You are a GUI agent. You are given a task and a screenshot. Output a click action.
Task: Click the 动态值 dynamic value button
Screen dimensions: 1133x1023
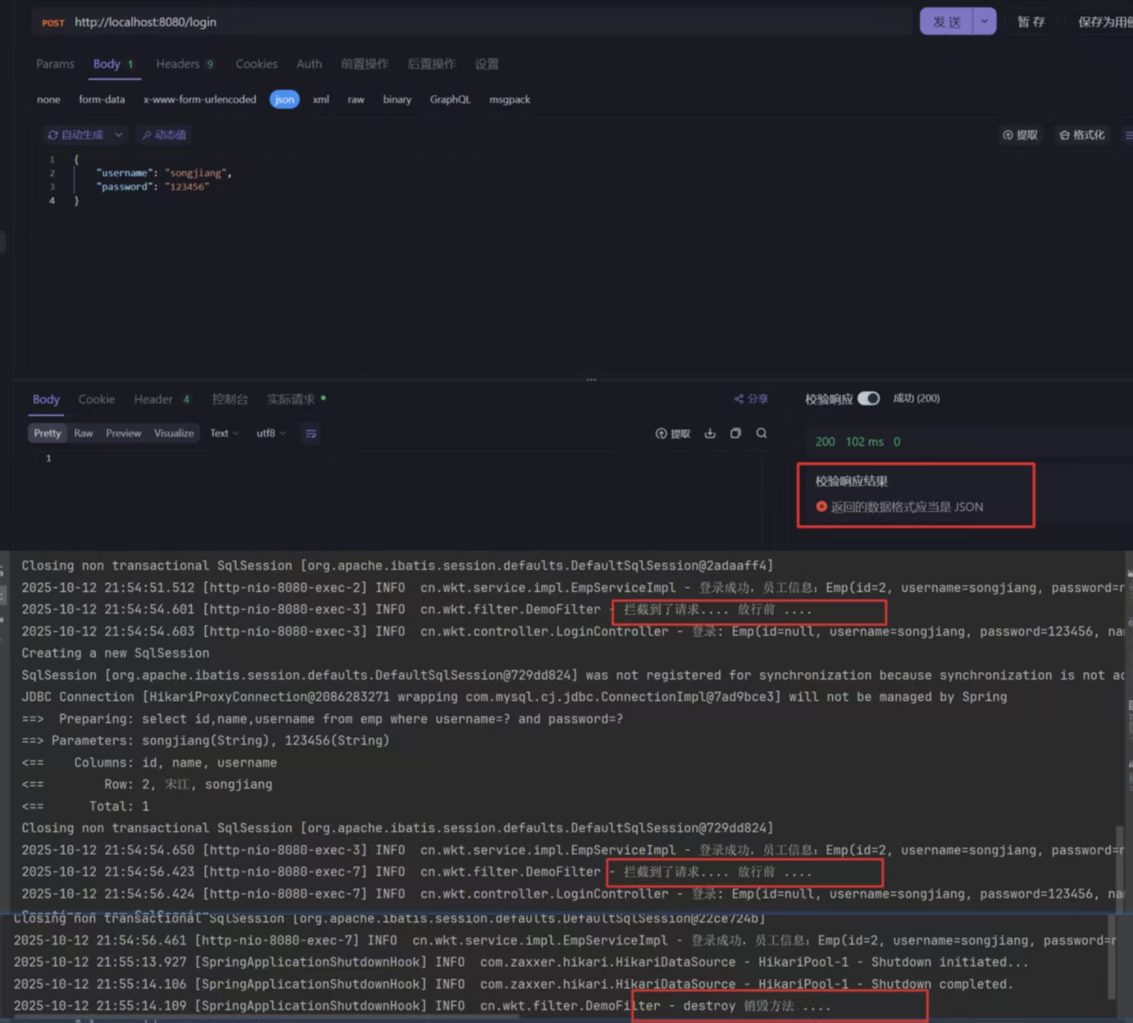(164, 135)
